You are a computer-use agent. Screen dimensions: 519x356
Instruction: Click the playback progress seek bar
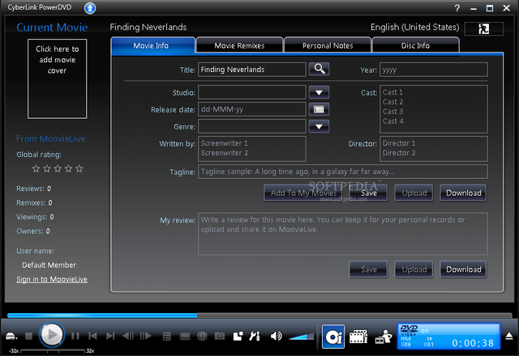[259, 316]
